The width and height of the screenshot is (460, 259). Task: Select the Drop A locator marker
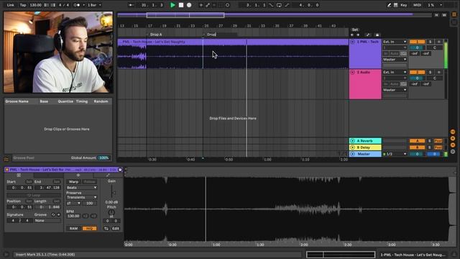(x=155, y=35)
